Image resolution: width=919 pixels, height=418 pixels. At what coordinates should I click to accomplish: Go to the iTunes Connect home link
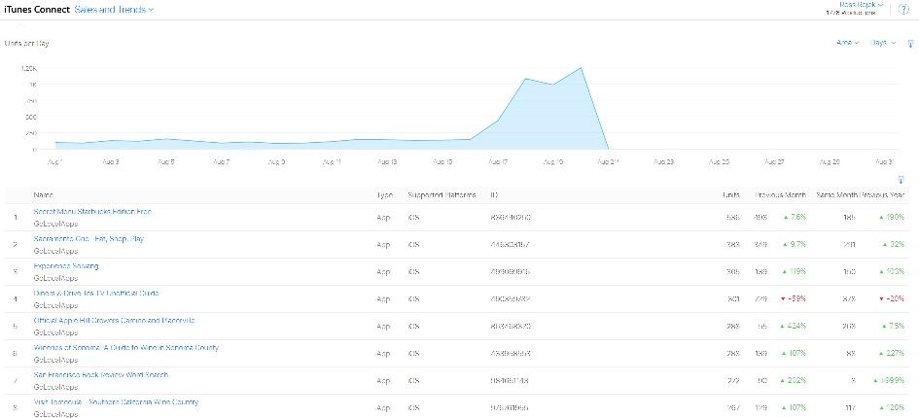(37, 10)
